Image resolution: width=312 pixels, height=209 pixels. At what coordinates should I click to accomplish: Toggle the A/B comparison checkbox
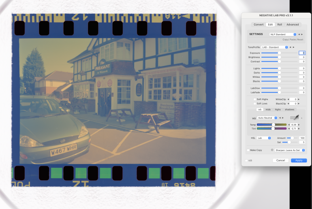point(246,160)
